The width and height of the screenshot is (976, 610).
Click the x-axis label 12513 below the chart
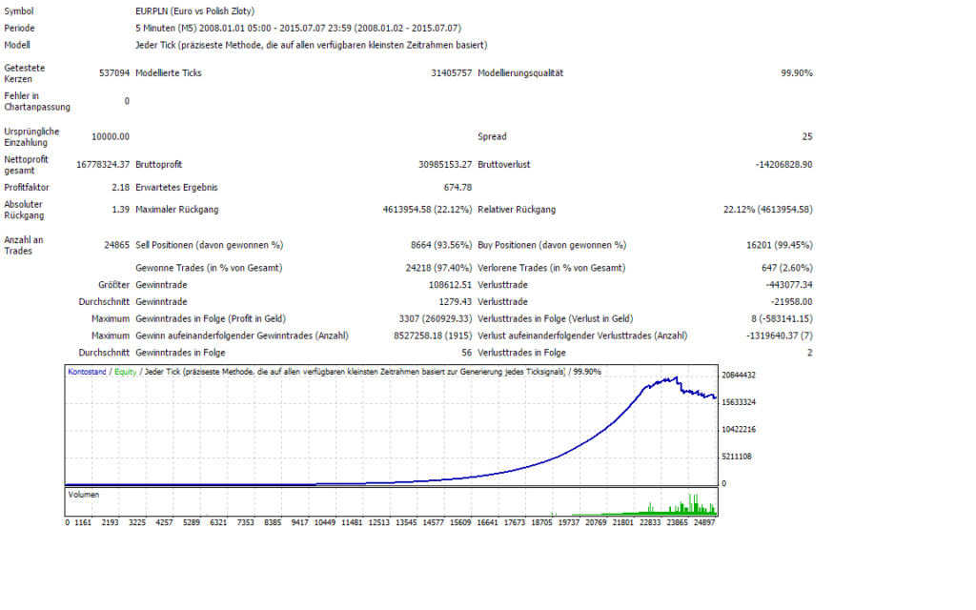378,522
